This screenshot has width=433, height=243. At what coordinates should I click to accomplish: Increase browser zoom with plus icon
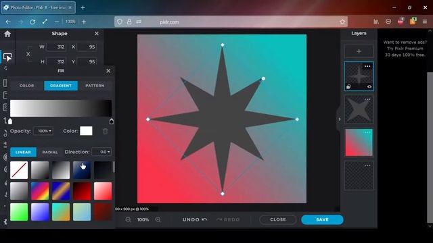pyautogui.click(x=84, y=22)
